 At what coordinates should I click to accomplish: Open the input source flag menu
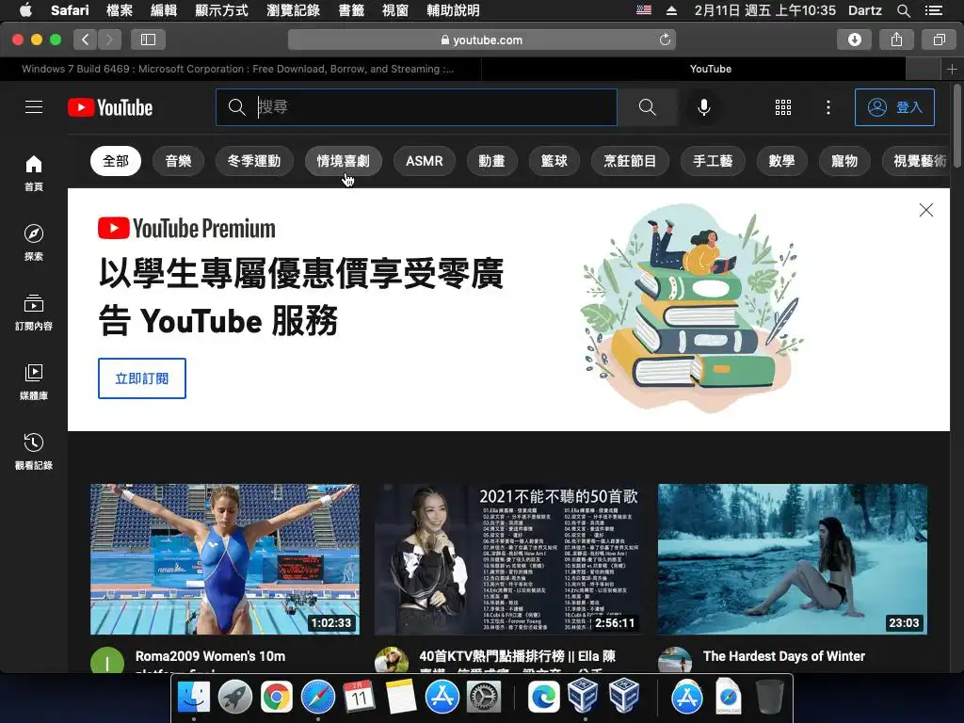(644, 10)
